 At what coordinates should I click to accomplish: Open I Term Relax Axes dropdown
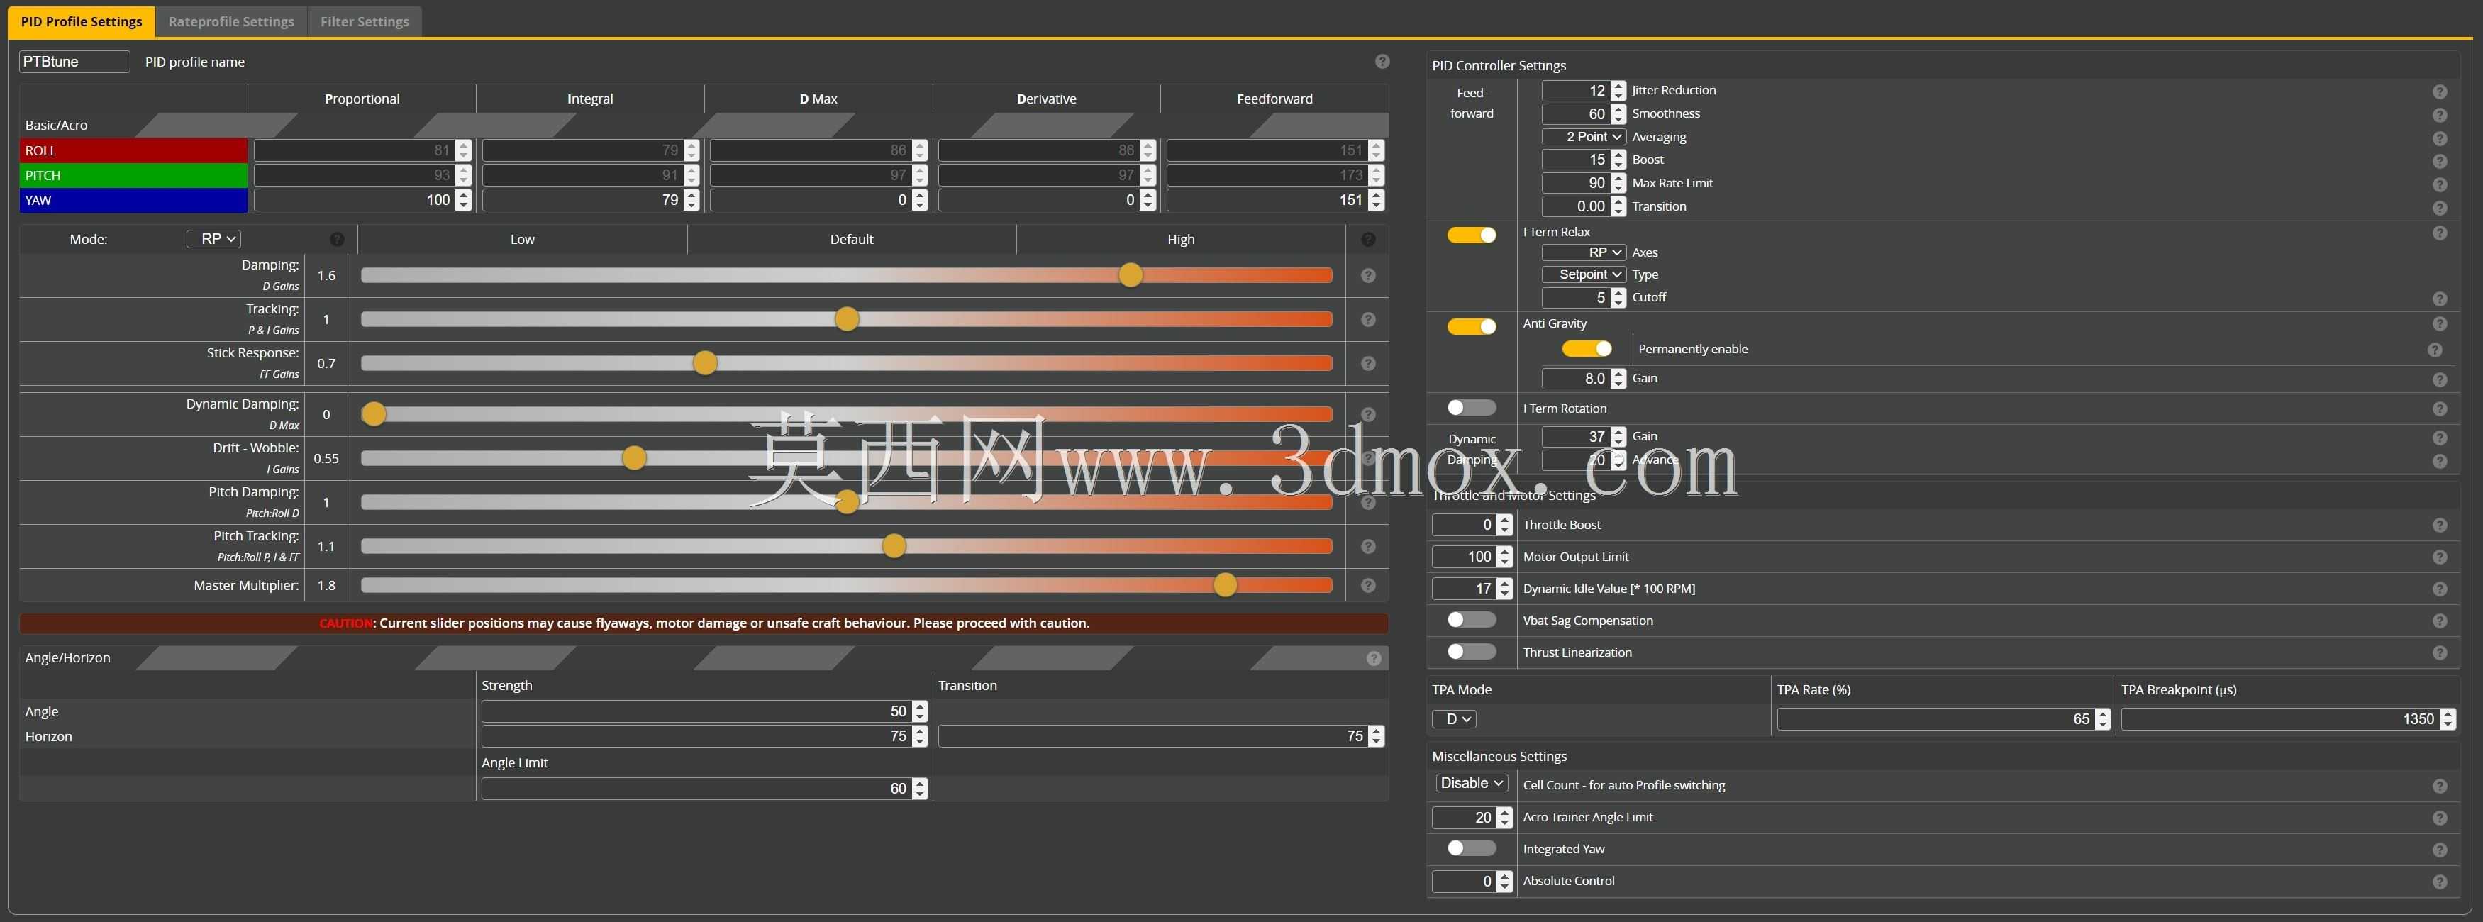tap(1584, 252)
